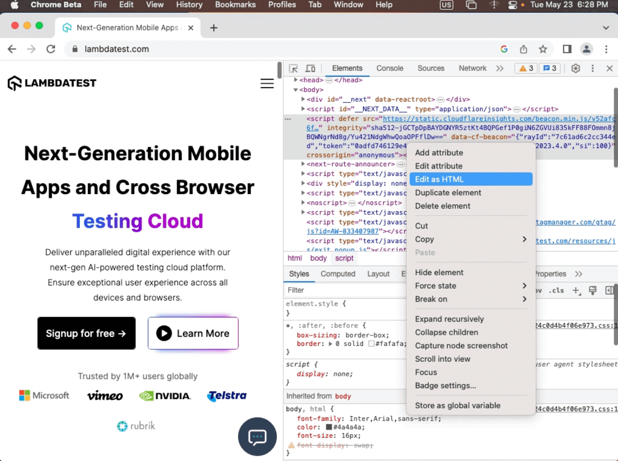Go back in browser history
Image resolution: width=618 pixels, height=461 pixels.
click(12, 49)
